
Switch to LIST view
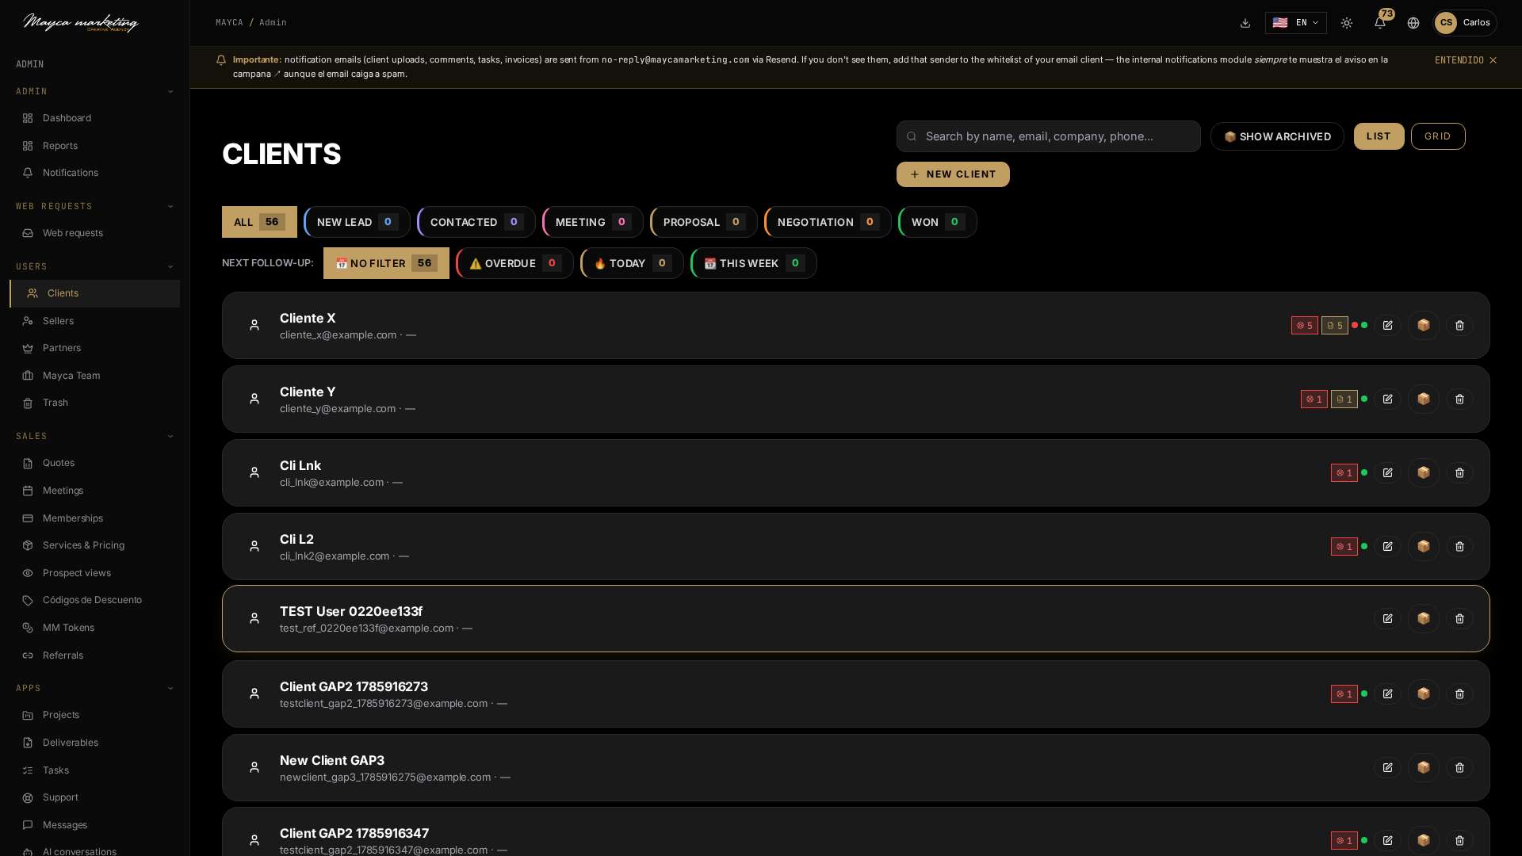pos(1379,136)
